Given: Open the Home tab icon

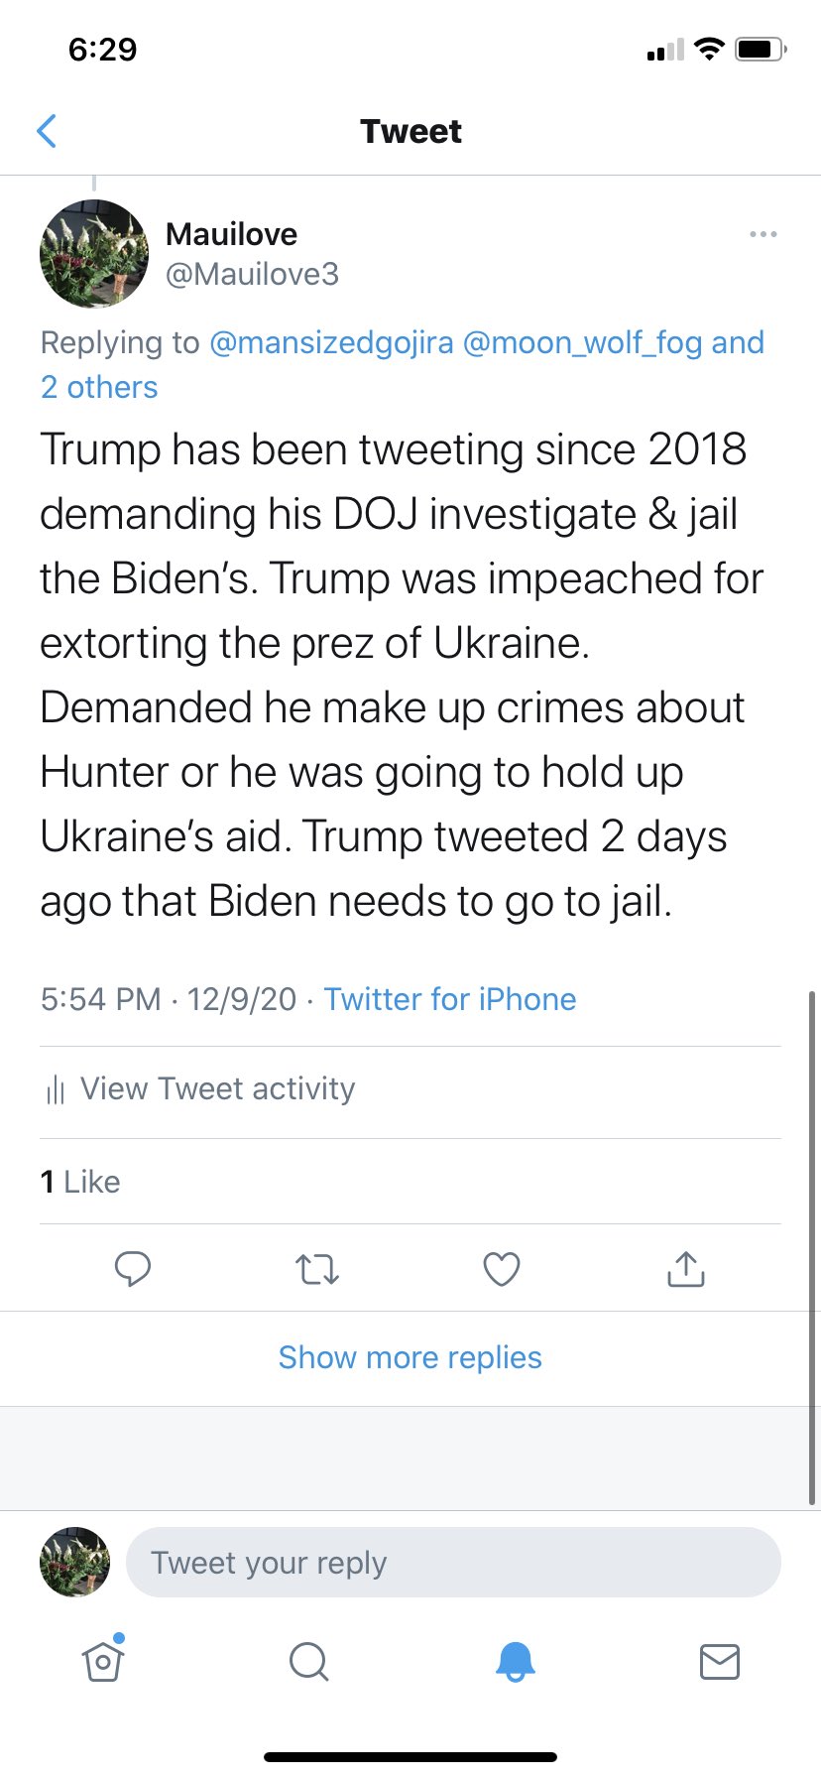Looking at the screenshot, I should (103, 1661).
